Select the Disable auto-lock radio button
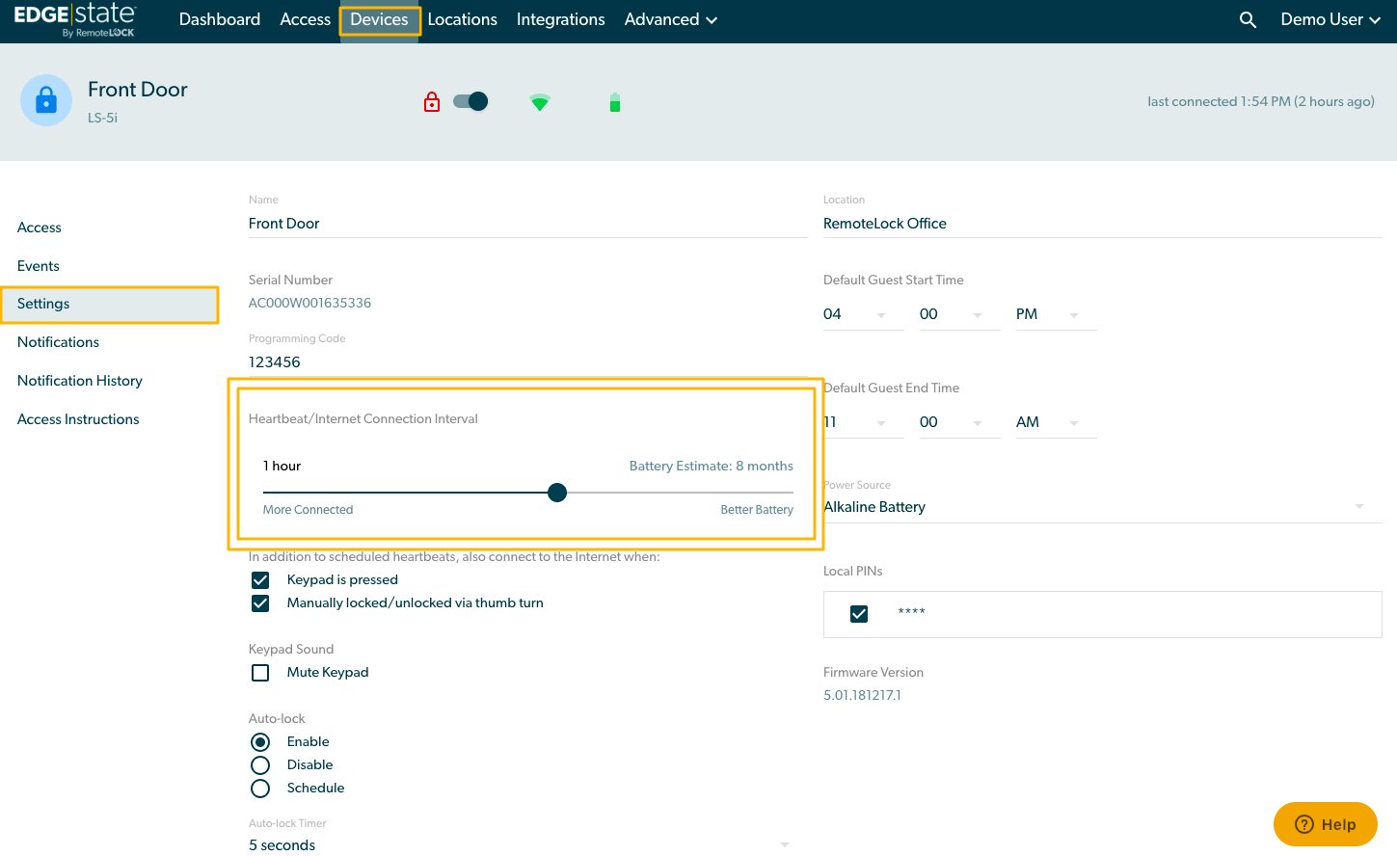Screen dimensions: 1397x856 260,765
